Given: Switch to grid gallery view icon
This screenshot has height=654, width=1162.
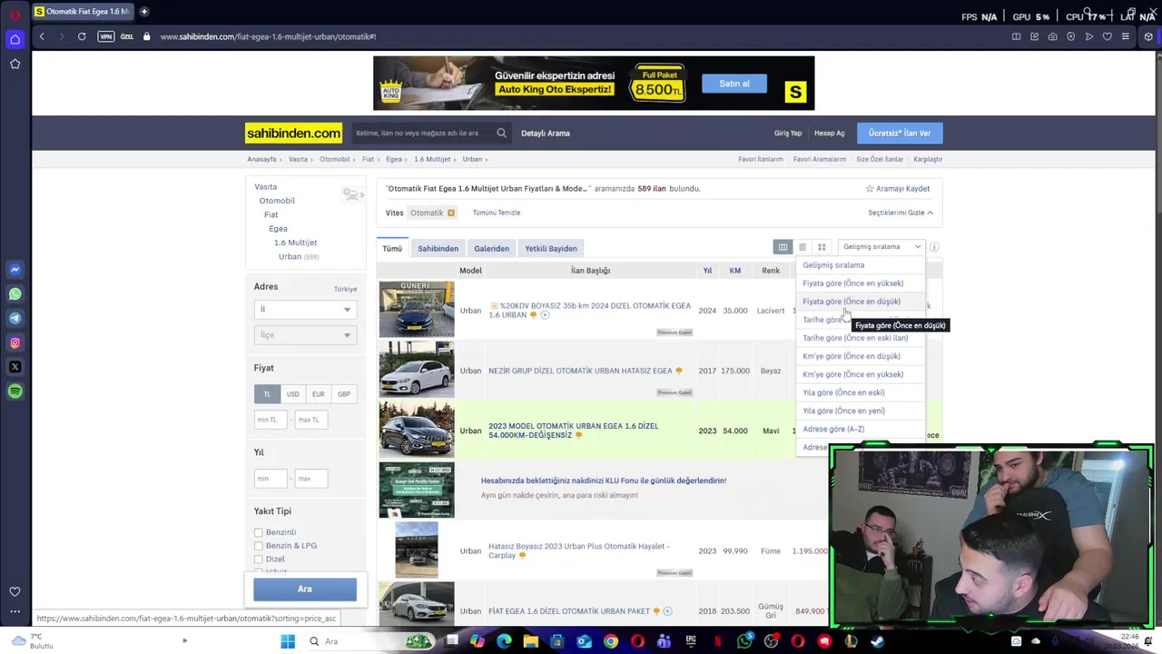Looking at the screenshot, I should (x=822, y=247).
